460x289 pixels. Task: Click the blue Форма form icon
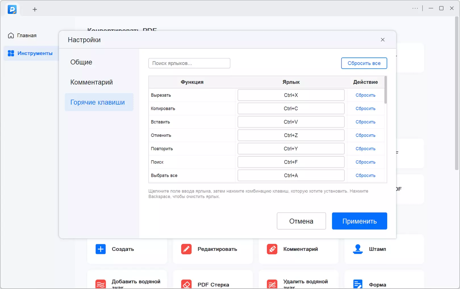pos(358,284)
